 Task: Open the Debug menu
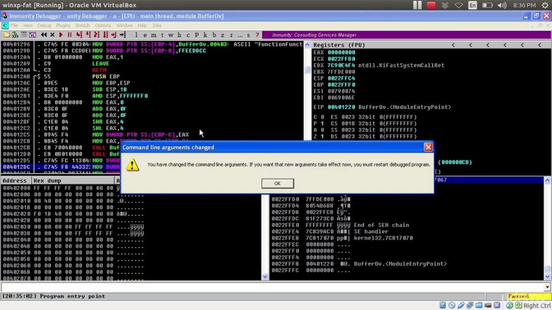pos(44,25)
